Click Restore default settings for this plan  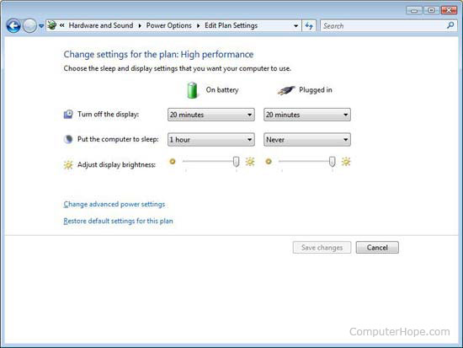point(118,221)
